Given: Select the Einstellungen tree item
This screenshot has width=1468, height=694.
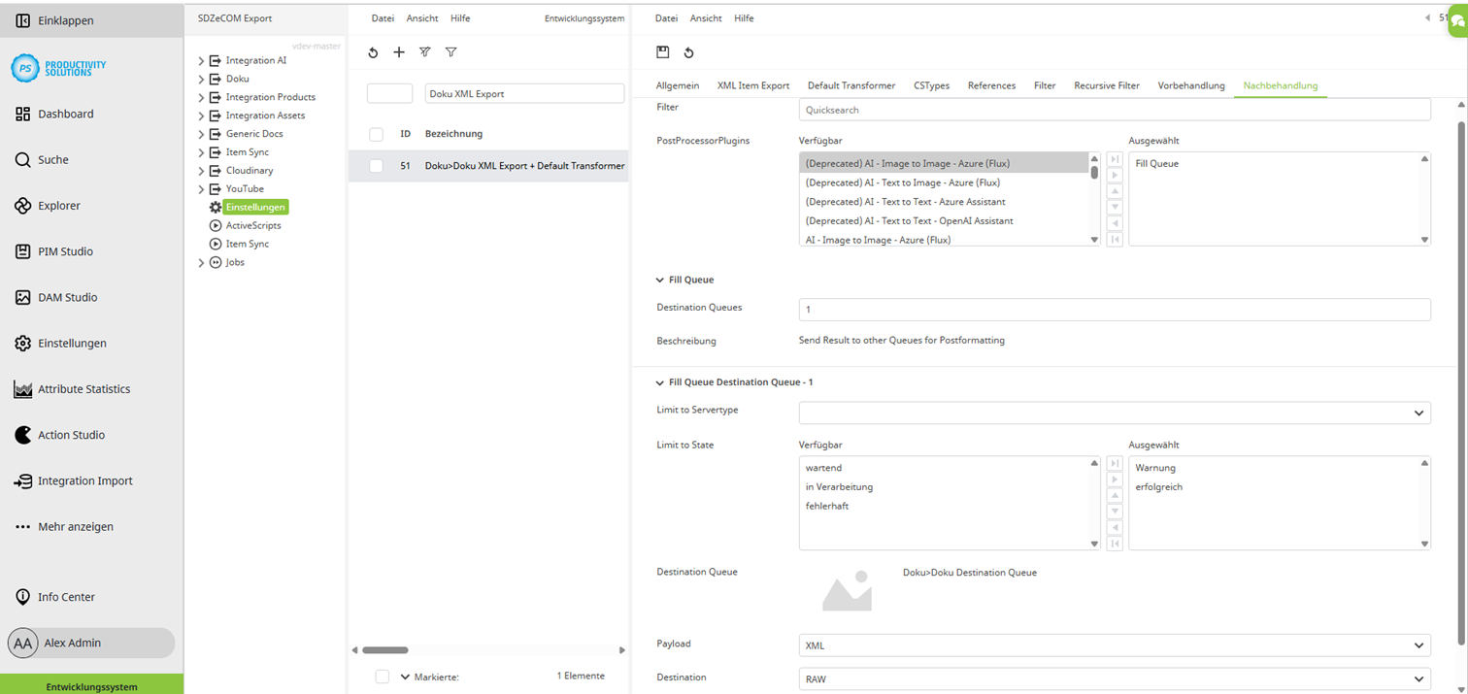Looking at the screenshot, I should [x=255, y=207].
